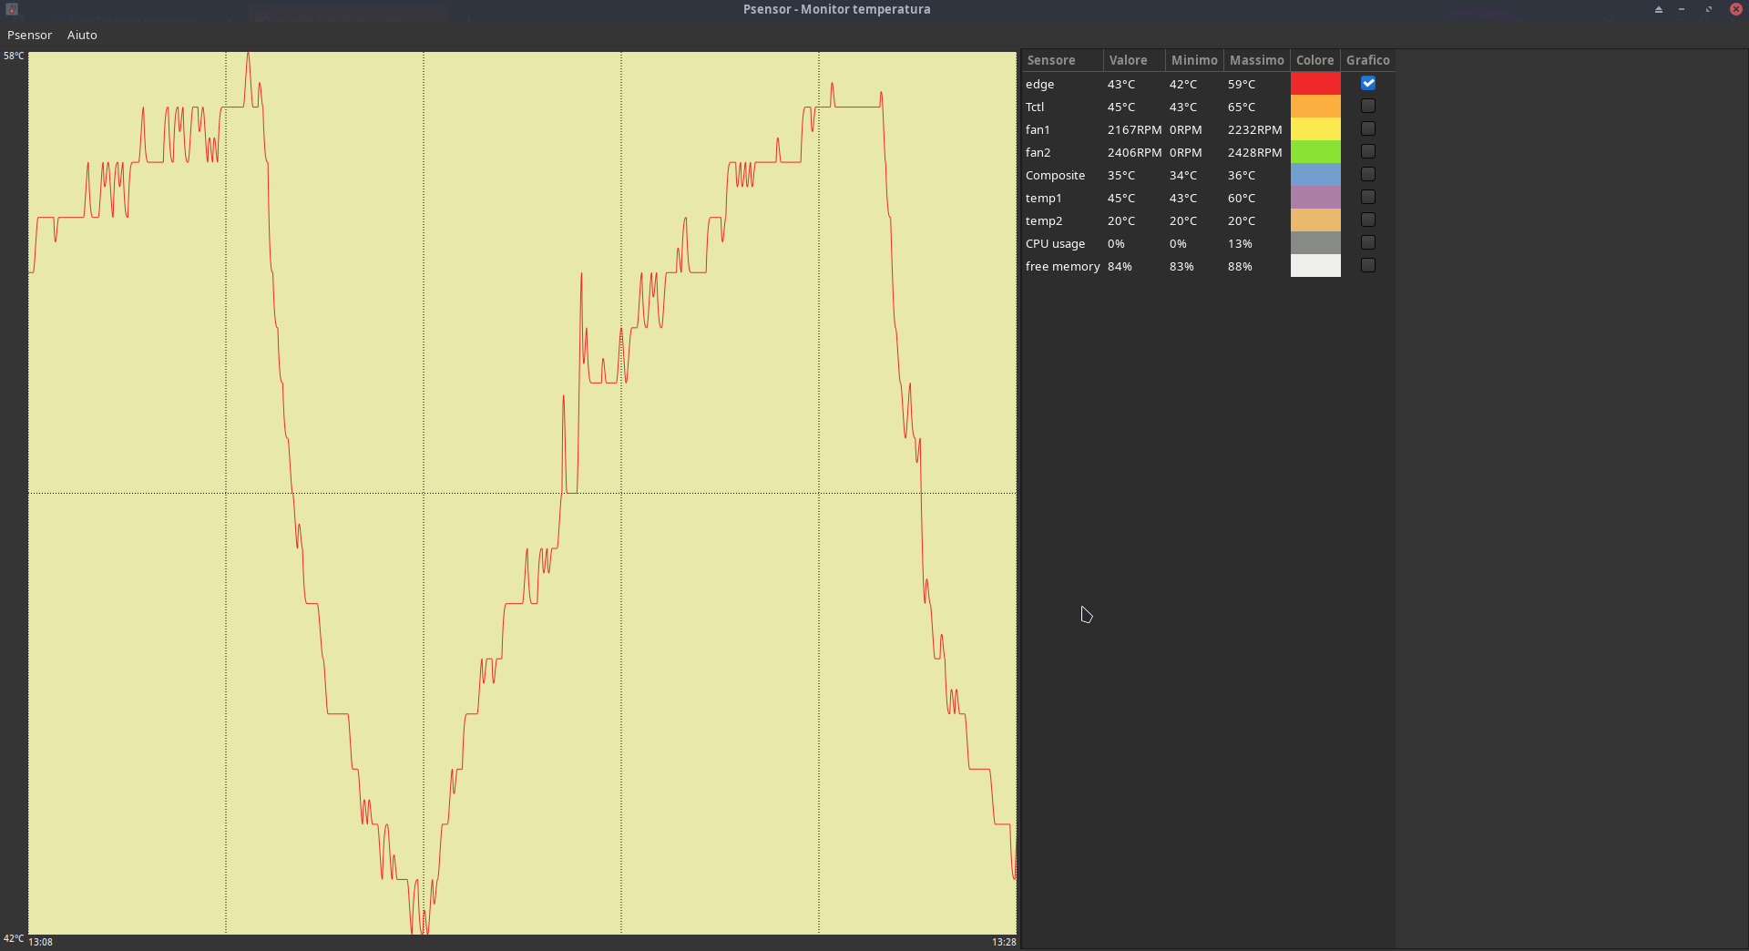Select the free memory sensor name

tap(1062, 266)
